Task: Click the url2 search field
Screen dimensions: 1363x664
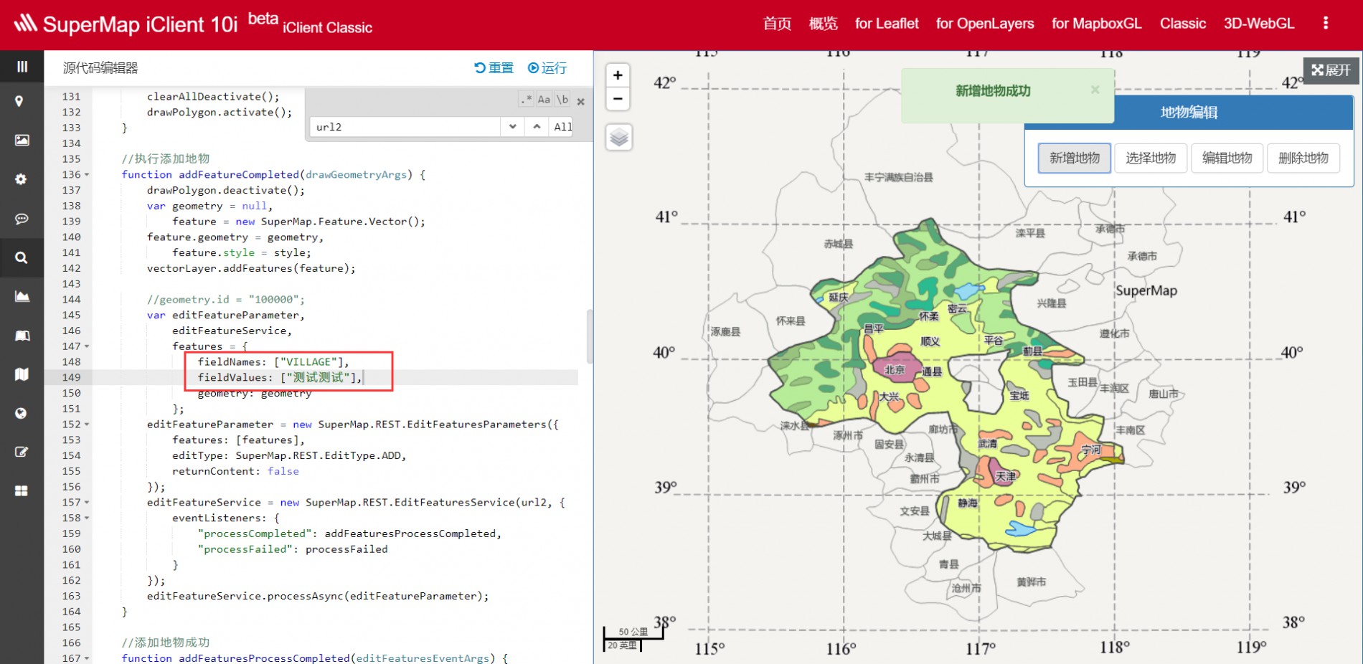Action: tap(405, 127)
